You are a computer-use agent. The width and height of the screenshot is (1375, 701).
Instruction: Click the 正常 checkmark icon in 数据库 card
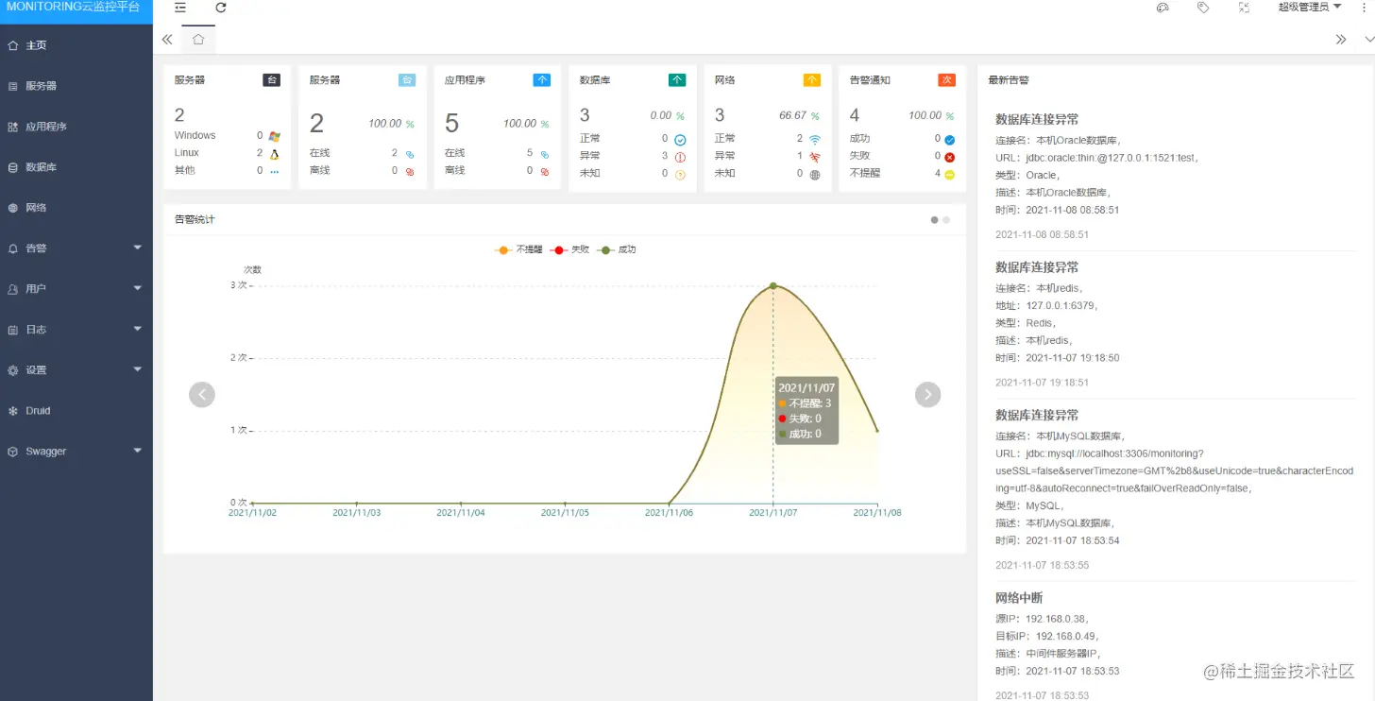[x=680, y=139]
